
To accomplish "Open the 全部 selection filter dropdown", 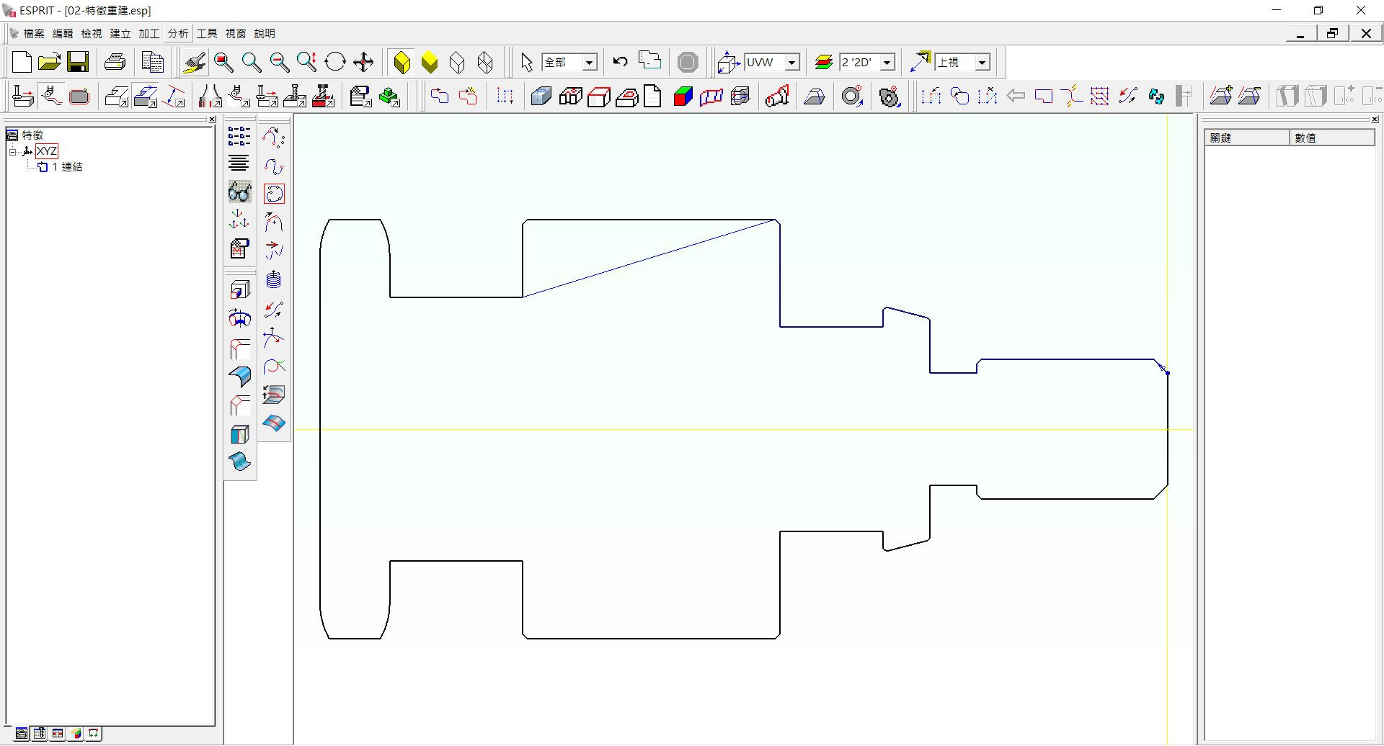I will (x=589, y=63).
